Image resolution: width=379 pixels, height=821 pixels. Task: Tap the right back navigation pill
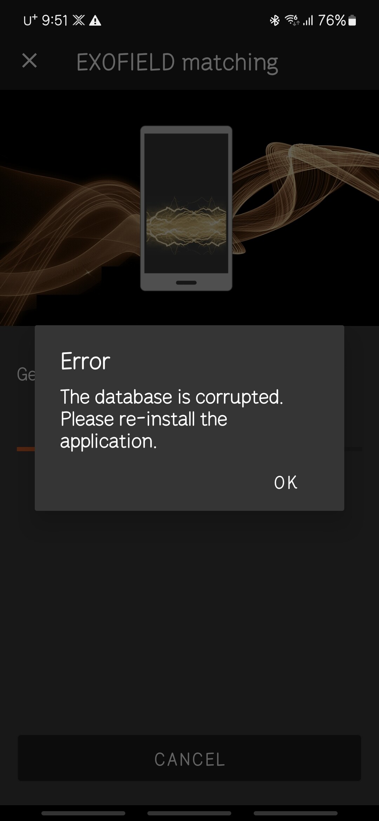point(295,813)
